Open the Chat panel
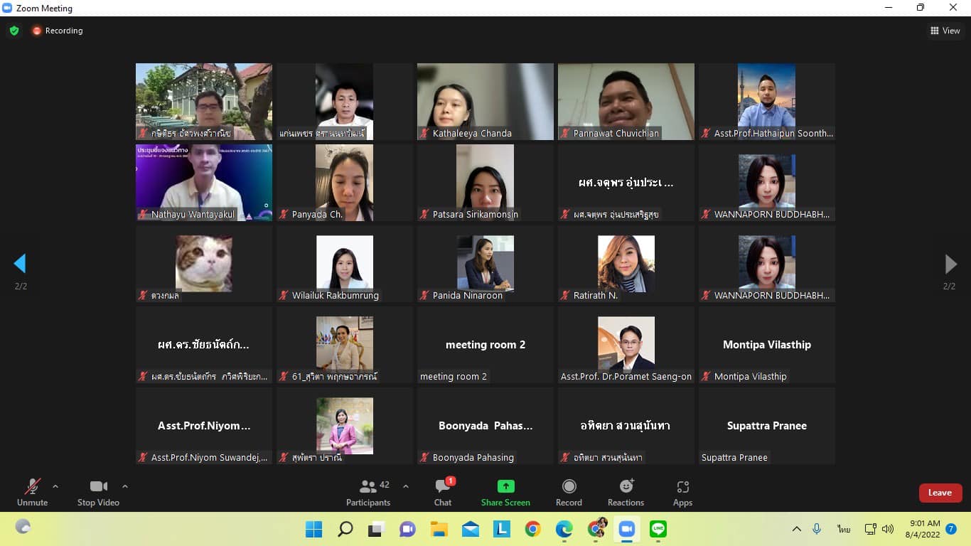This screenshot has width=971, height=546. (443, 492)
